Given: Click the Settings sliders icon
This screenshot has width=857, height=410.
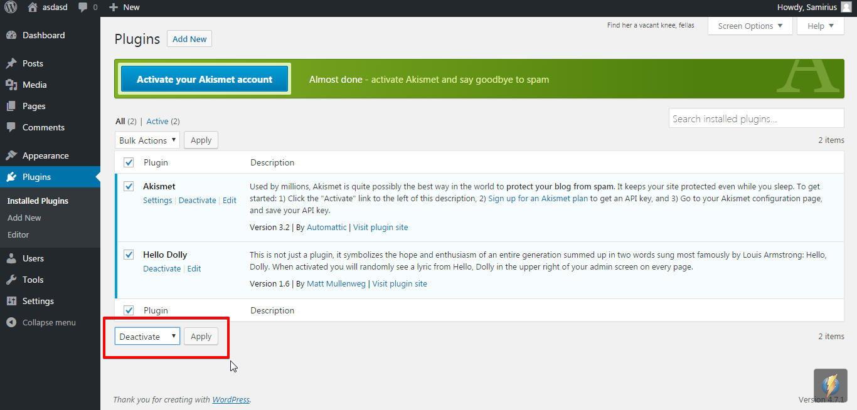Looking at the screenshot, I should point(11,301).
